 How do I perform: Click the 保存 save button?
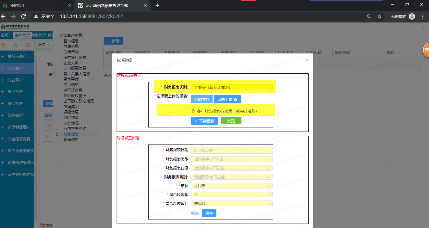[x=209, y=213]
